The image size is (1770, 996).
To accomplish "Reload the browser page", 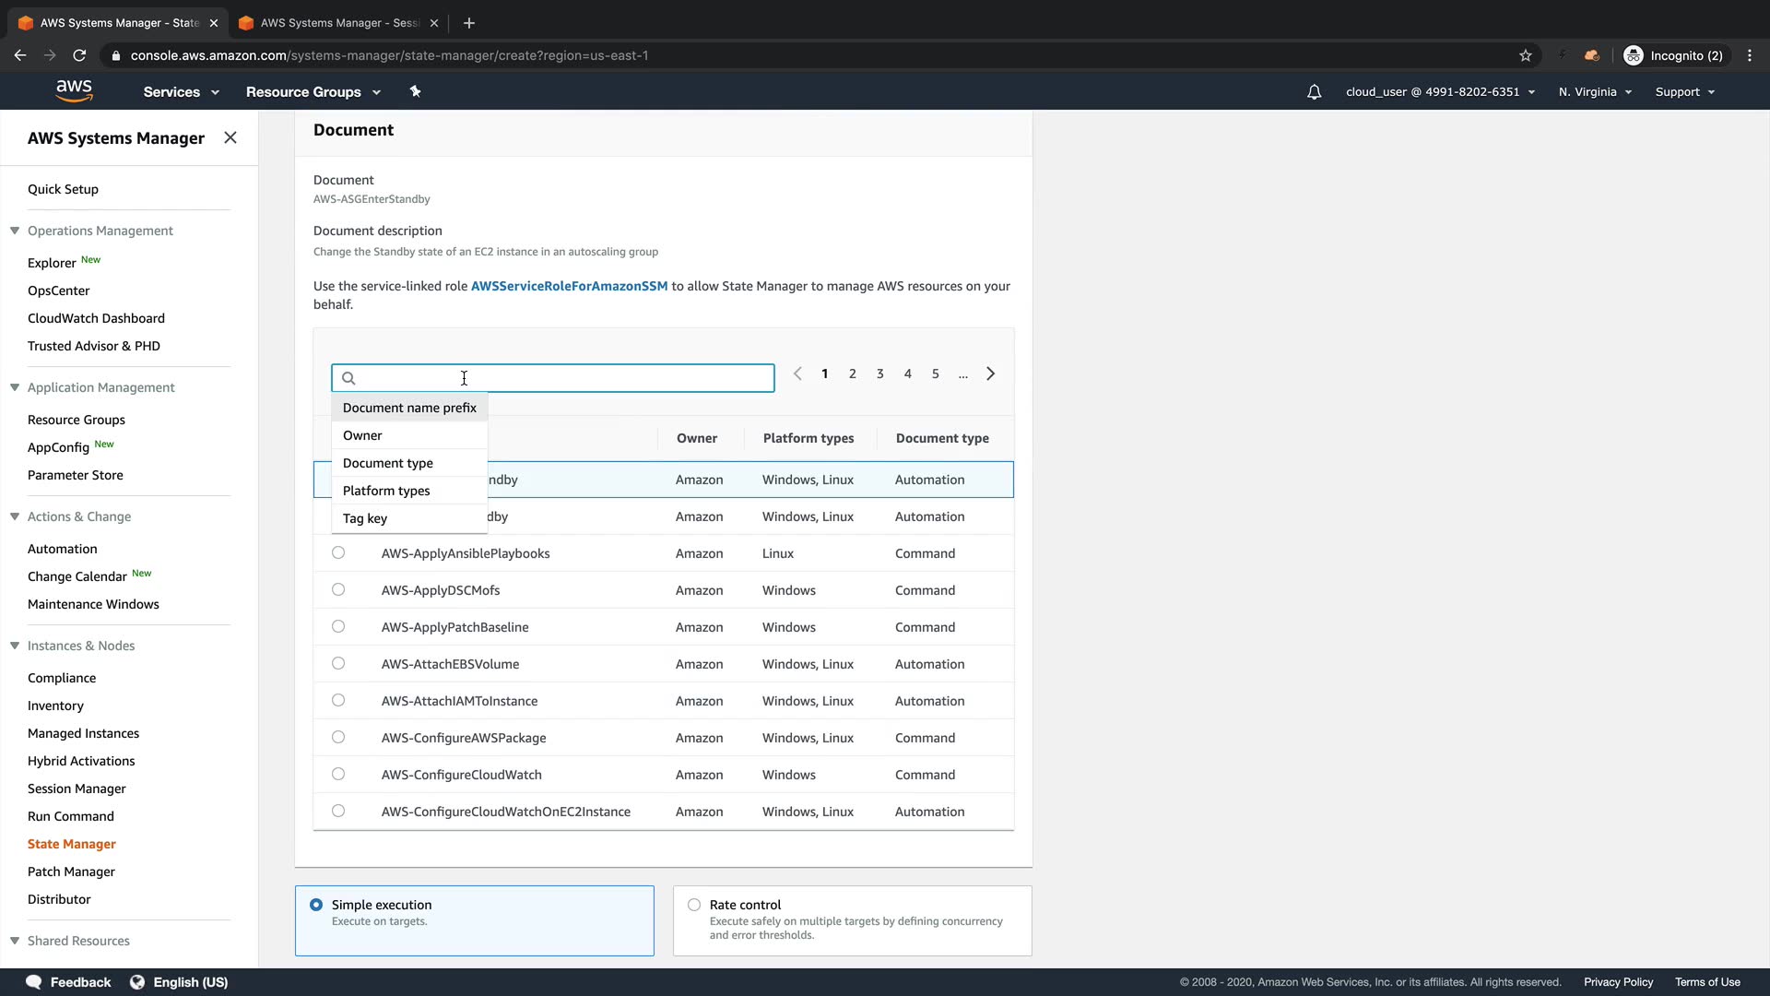I will tap(79, 55).
